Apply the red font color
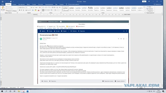Screen dimensions: 166x93 [39, 10]
